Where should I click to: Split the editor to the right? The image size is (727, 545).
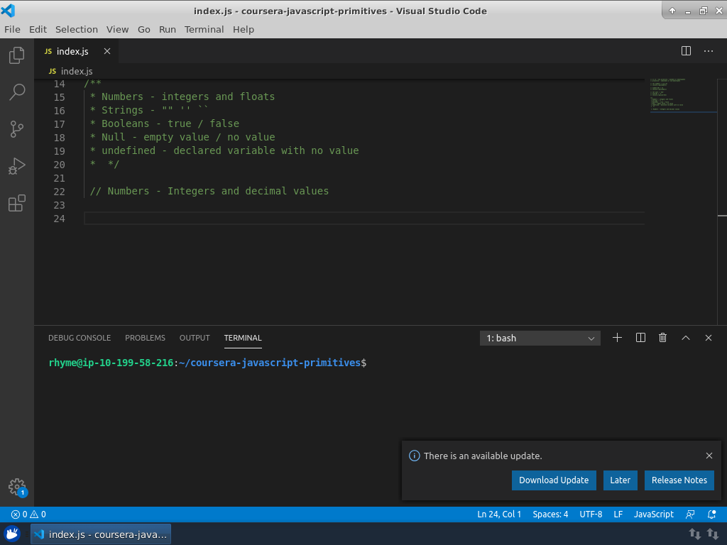pyautogui.click(x=686, y=51)
